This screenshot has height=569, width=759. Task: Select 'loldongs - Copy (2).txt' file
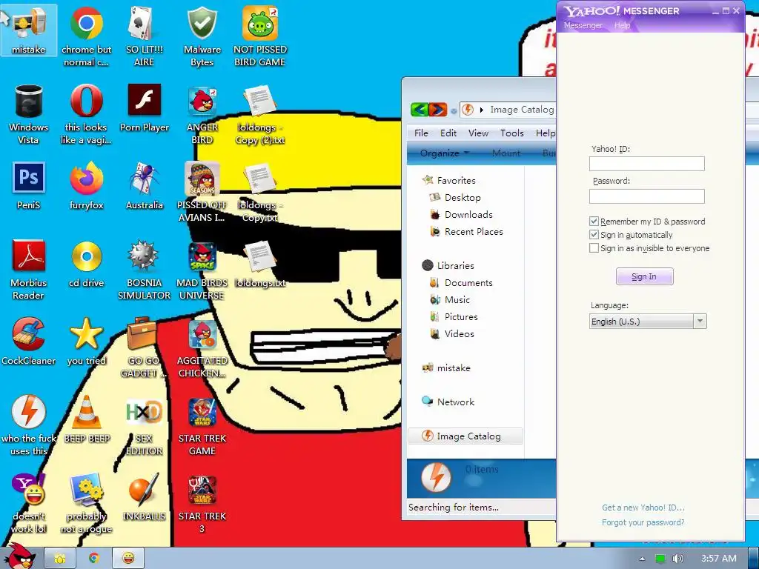tap(260, 114)
